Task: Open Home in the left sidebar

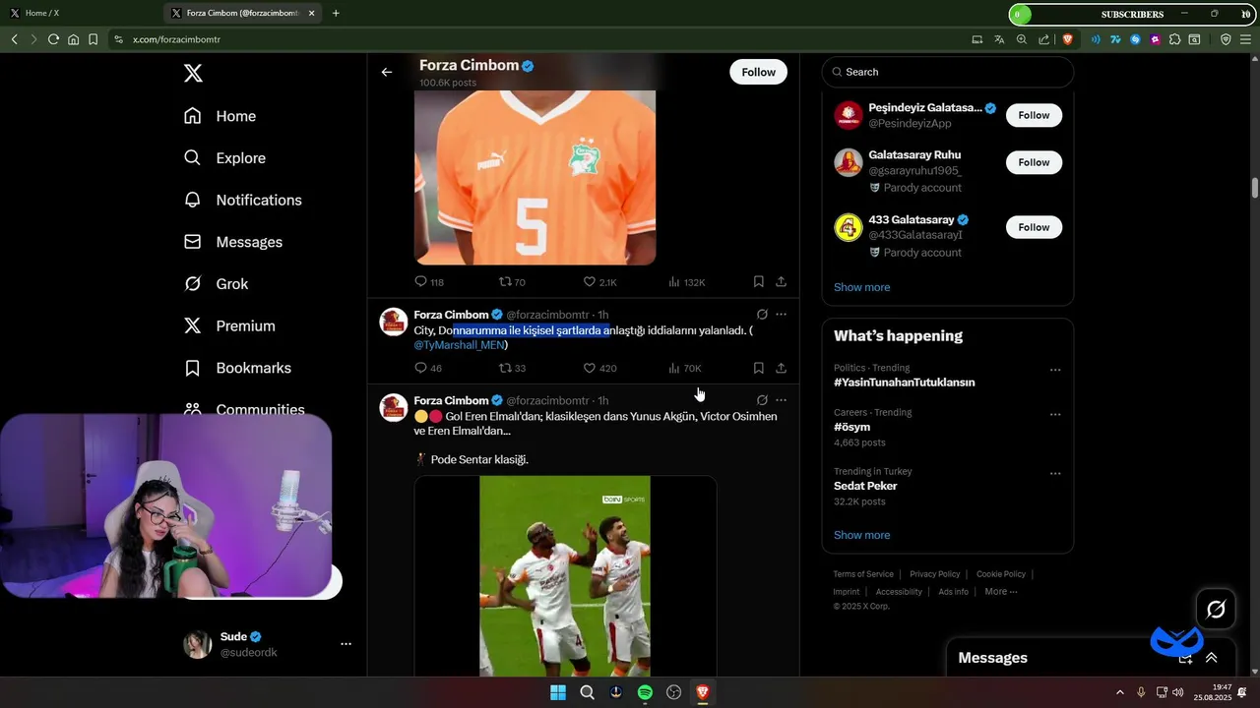Action: (220, 116)
